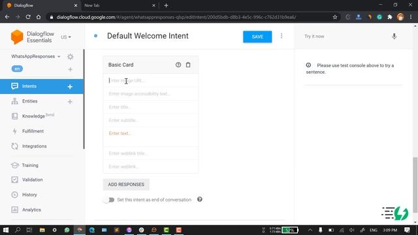
Task: Click the Enter weblink field
Action: tap(151, 166)
